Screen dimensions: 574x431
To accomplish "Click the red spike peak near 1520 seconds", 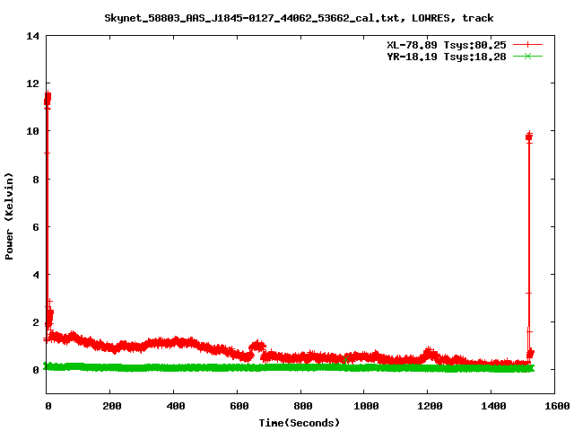I will tap(529, 136).
